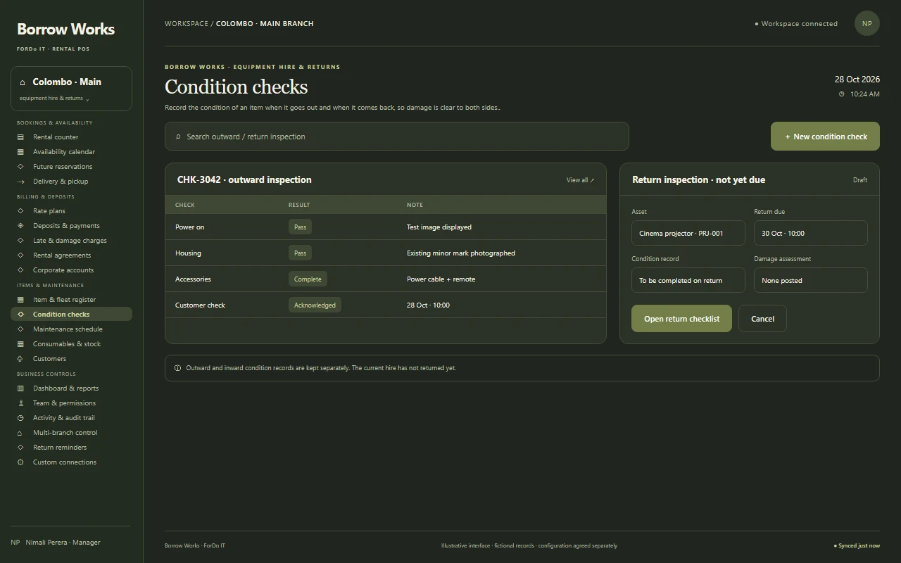Click the NP user avatar at top right
This screenshot has width=901, height=563.
click(x=867, y=23)
